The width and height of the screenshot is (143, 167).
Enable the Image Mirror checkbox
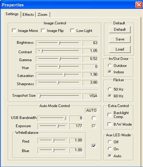point(14,31)
